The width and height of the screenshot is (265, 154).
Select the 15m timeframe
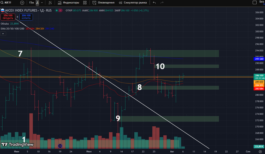coord(31,2)
